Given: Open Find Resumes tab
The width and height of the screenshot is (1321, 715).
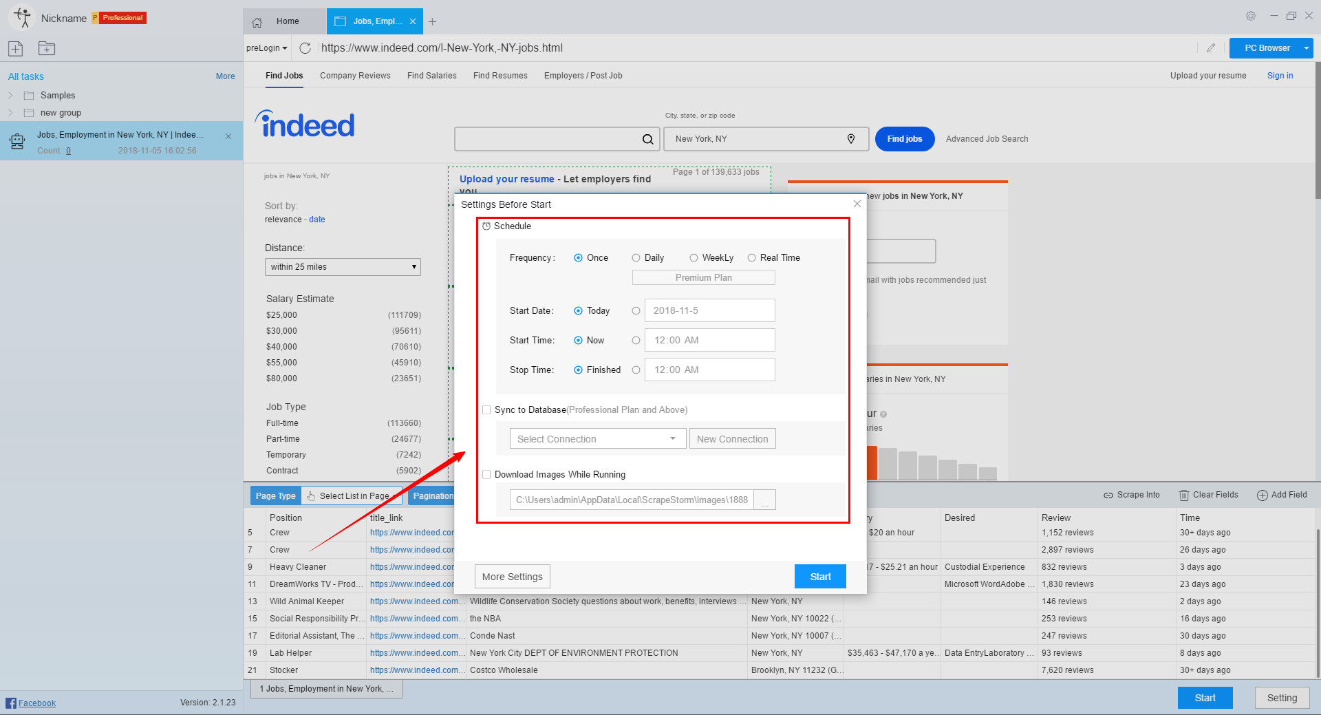Looking at the screenshot, I should tap(500, 76).
